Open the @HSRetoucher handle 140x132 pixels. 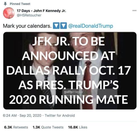tap(29, 15)
